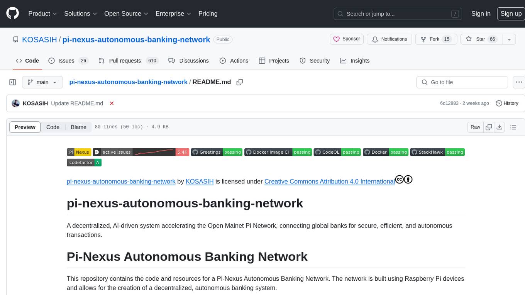
Task: Click the codefactor A badge
Action: coord(84,163)
